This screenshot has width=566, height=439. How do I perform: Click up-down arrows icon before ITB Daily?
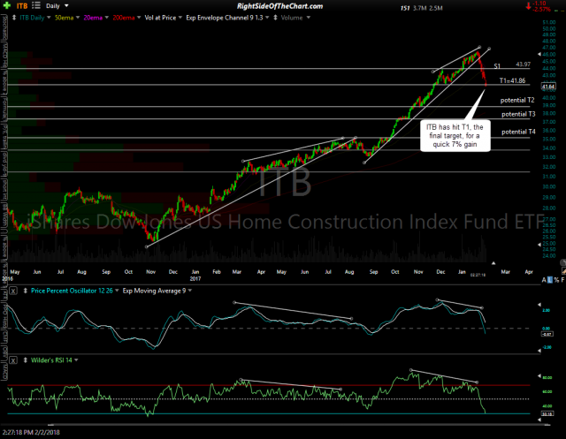(x=14, y=18)
